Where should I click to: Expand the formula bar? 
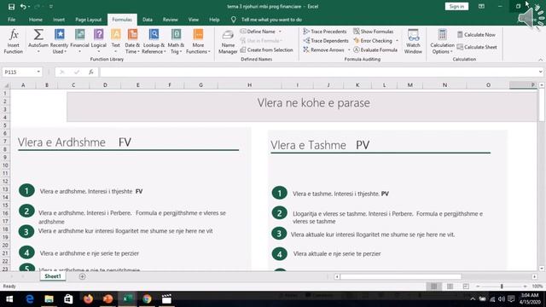pos(540,72)
